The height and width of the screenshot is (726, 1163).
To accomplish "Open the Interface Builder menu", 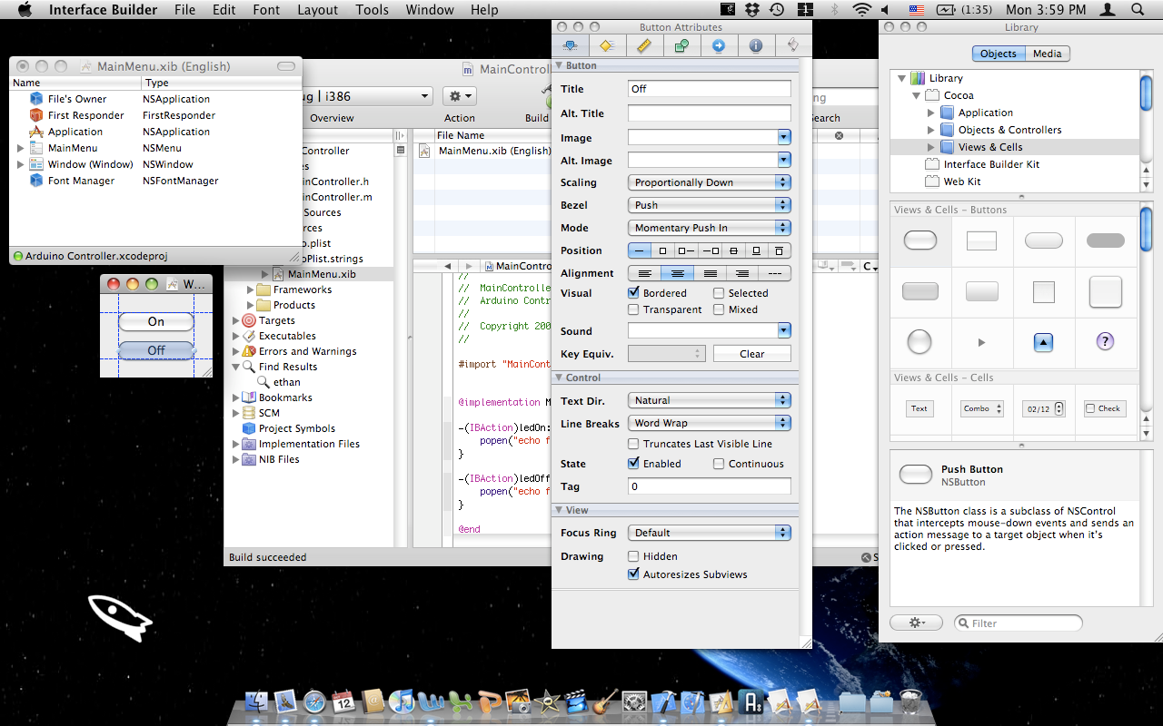I will pyautogui.click(x=103, y=10).
